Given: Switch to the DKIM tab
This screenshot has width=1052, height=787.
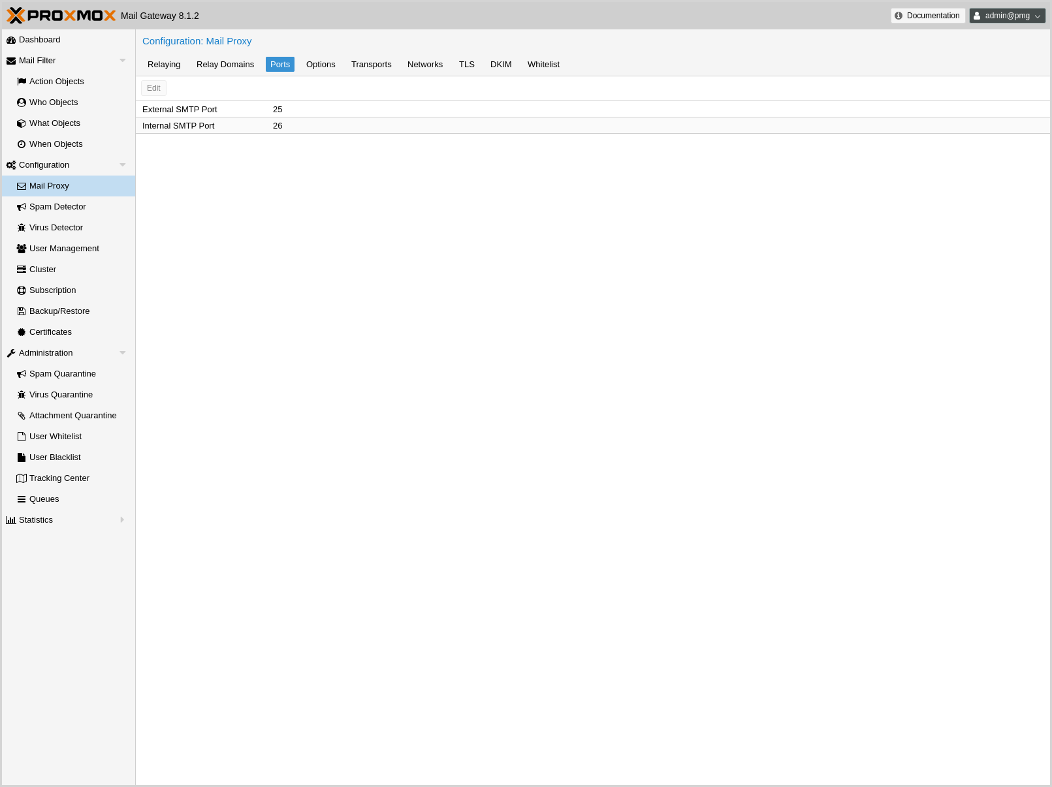Looking at the screenshot, I should 501,65.
